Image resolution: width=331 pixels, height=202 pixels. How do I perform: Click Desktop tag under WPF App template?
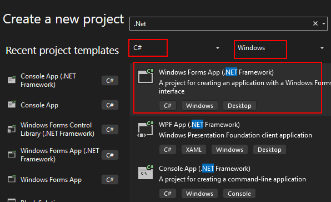coord(269,150)
